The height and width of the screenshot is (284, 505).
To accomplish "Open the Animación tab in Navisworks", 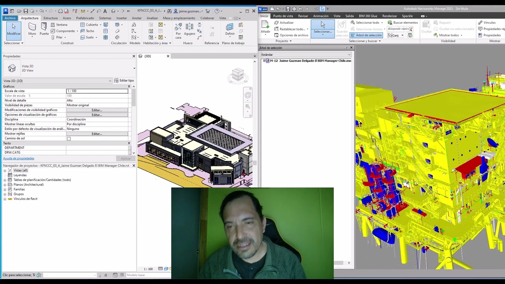I will point(321,16).
